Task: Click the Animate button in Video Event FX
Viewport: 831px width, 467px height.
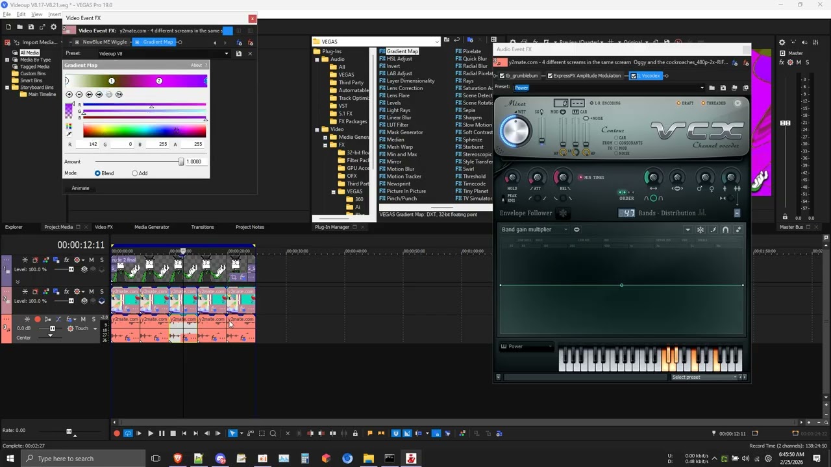Action: pyautogui.click(x=81, y=188)
